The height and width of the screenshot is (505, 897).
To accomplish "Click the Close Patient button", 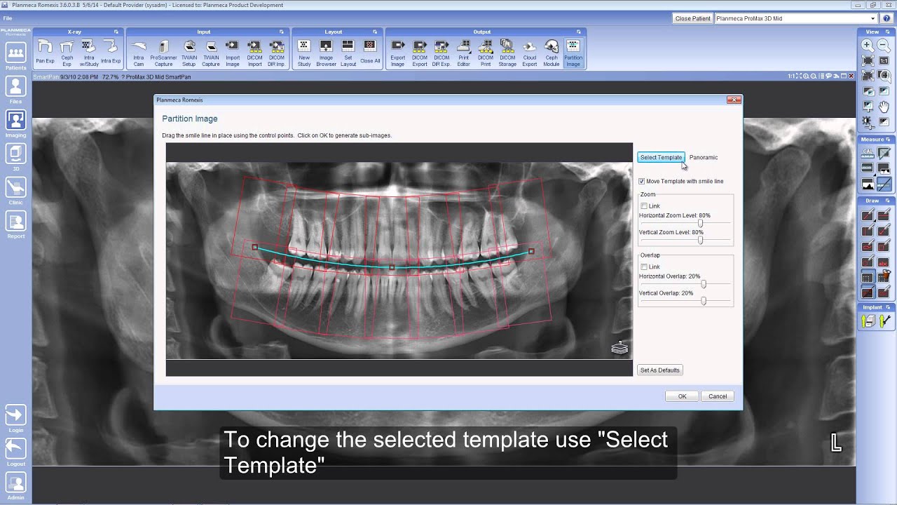I will [692, 18].
